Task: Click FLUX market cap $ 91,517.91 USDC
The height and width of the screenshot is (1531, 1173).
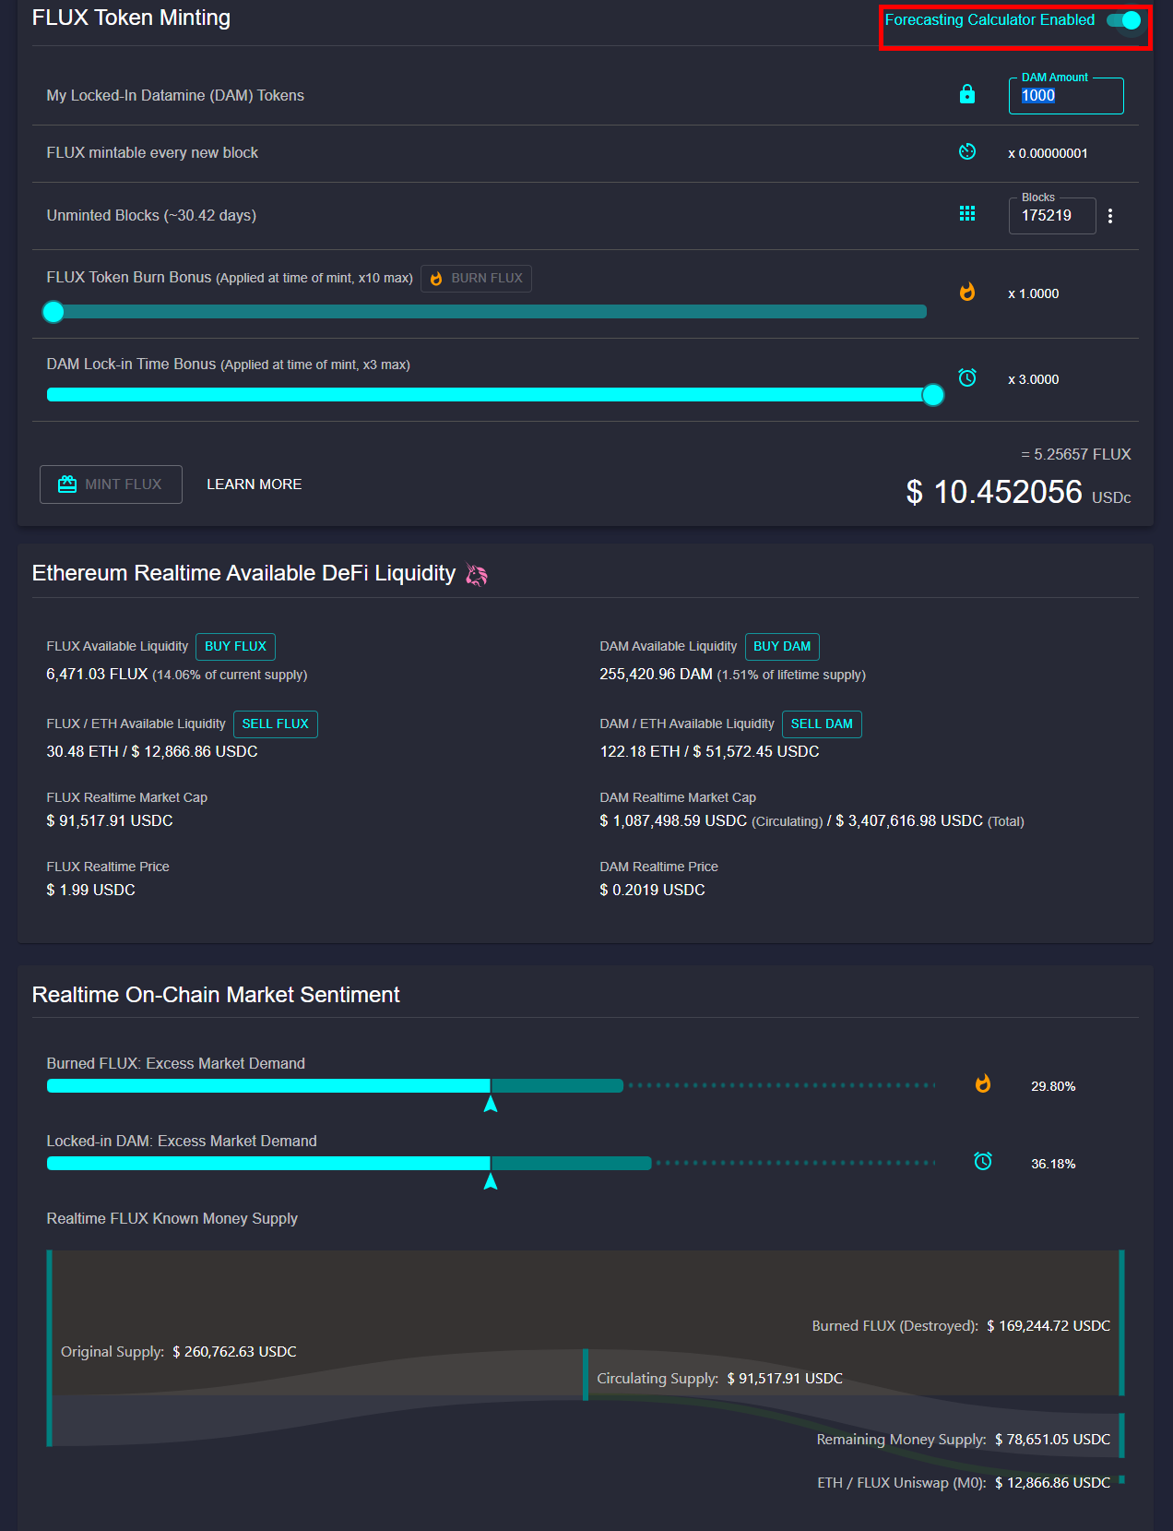Action: [110, 821]
